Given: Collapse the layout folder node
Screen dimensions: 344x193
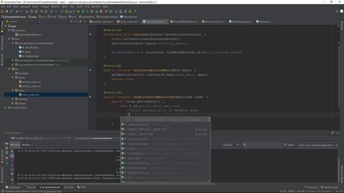Looking at the screenshot, I should (13, 78).
